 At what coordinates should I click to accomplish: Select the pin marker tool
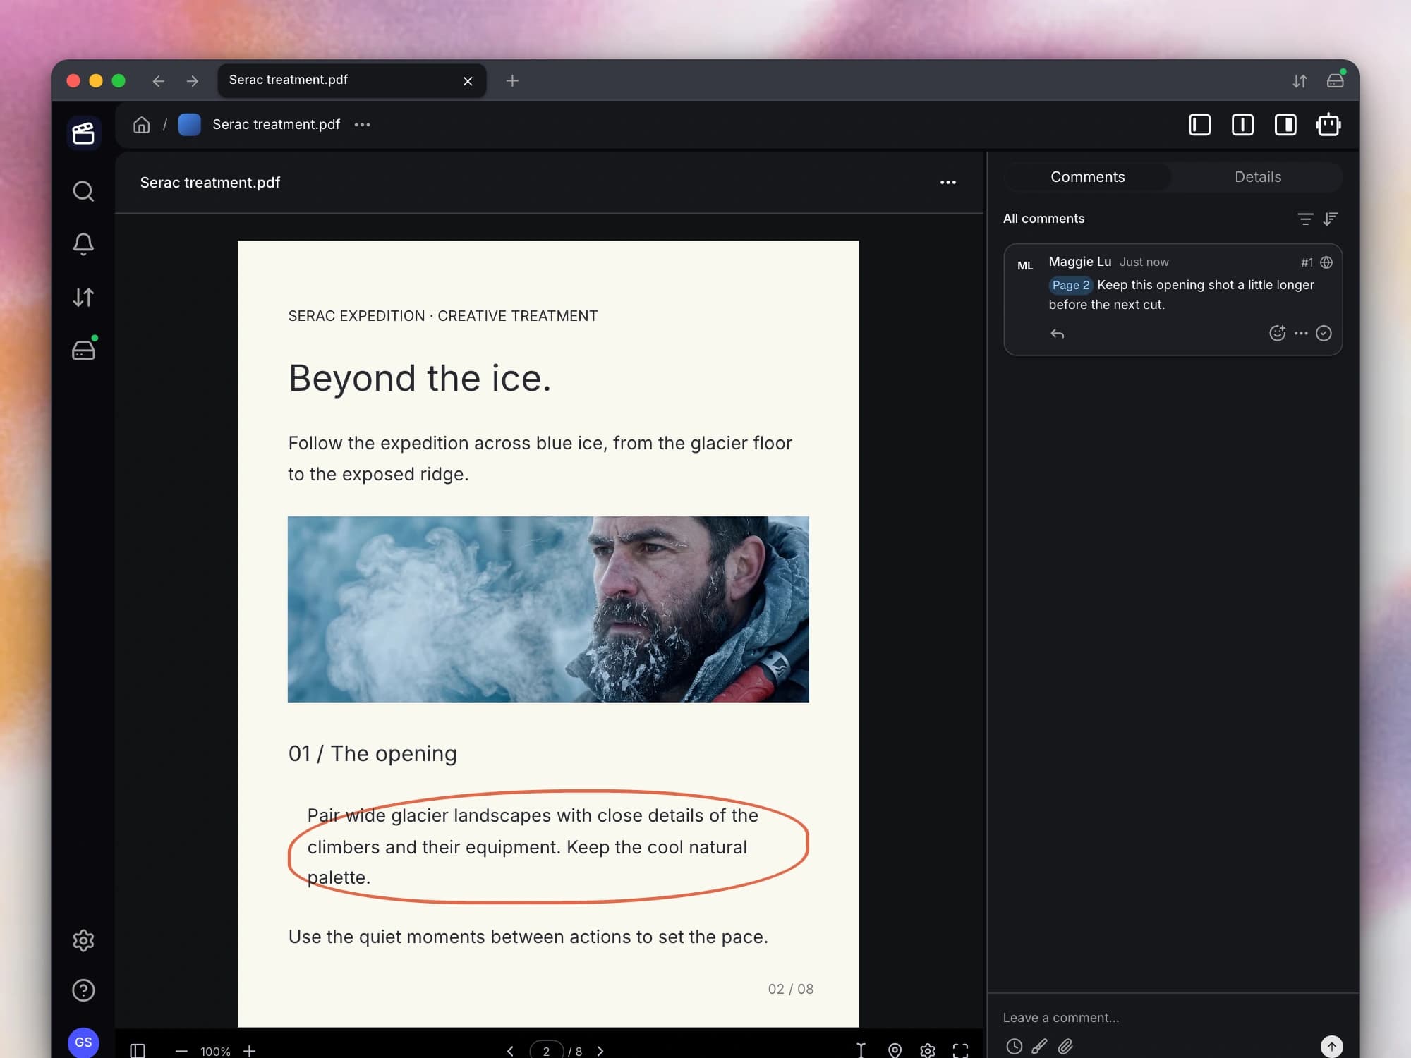(895, 1051)
